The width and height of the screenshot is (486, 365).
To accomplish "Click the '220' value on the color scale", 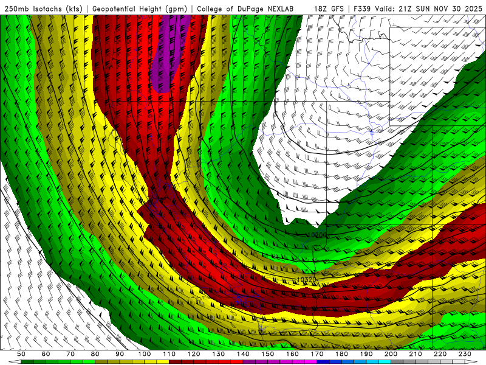I will coord(440,354).
